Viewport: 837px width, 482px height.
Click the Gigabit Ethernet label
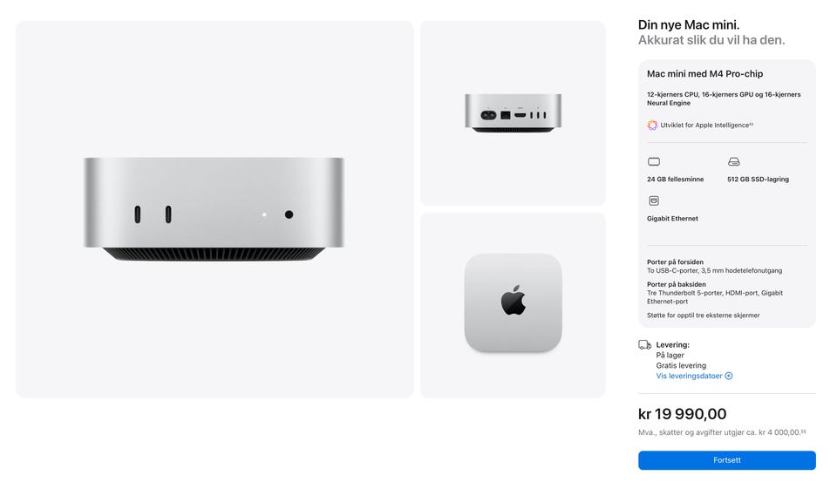(x=672, y=218)
